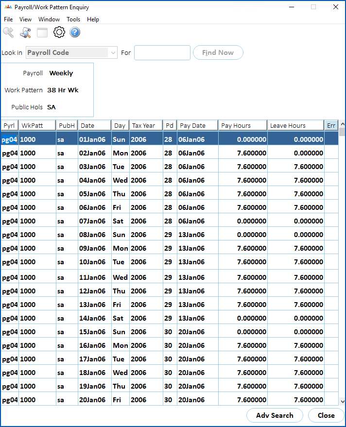The image size is (346, 427).
Task: Open the File menu
Action: click(8, 19)
